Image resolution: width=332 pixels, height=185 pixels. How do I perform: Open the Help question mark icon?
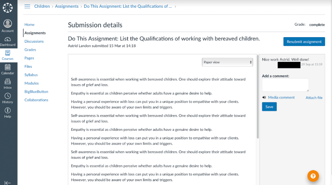(x=7, y=110)
